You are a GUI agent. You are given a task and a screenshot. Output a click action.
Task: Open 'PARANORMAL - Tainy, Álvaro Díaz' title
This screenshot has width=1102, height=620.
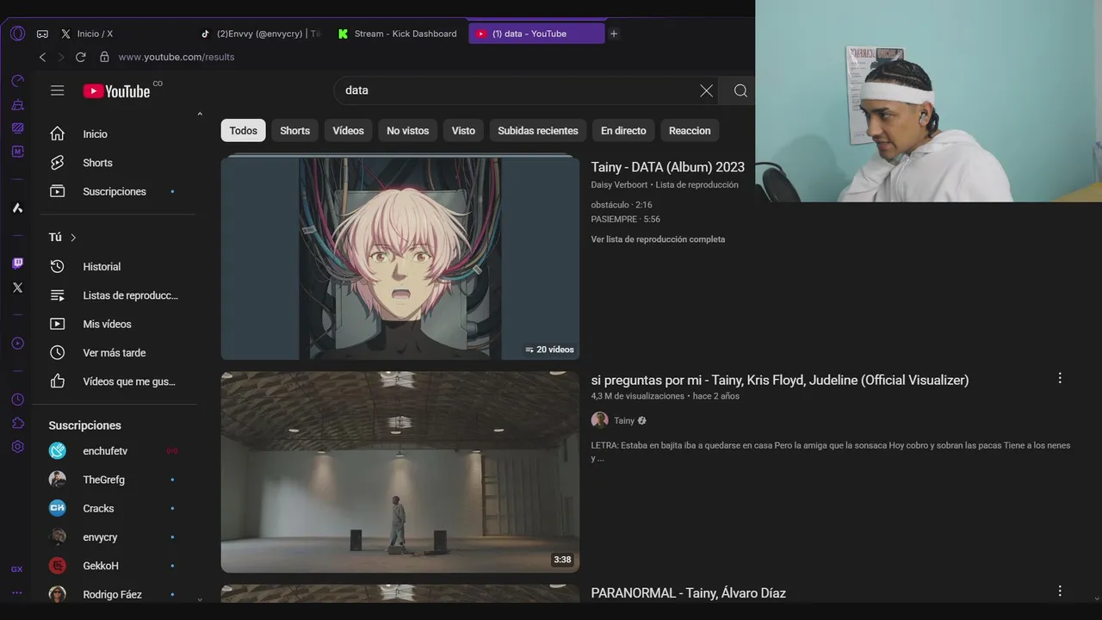click(x=689, y=592)
